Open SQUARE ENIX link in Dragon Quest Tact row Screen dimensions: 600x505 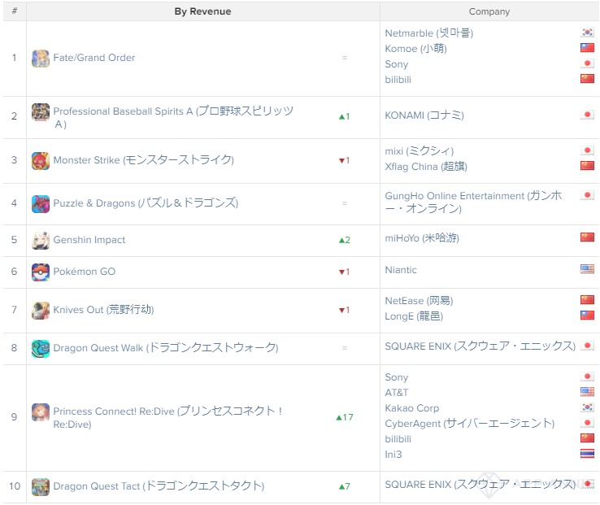point(480,485)
